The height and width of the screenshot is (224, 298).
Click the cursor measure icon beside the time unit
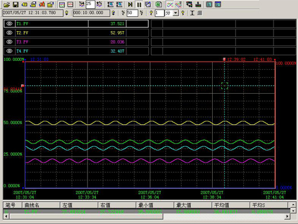(x=192, y=13)
